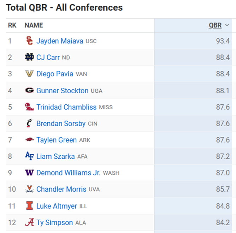This screenshot has height=233, width=236.
Task: Sort by the QBR column header
Action: coord(215,25)
